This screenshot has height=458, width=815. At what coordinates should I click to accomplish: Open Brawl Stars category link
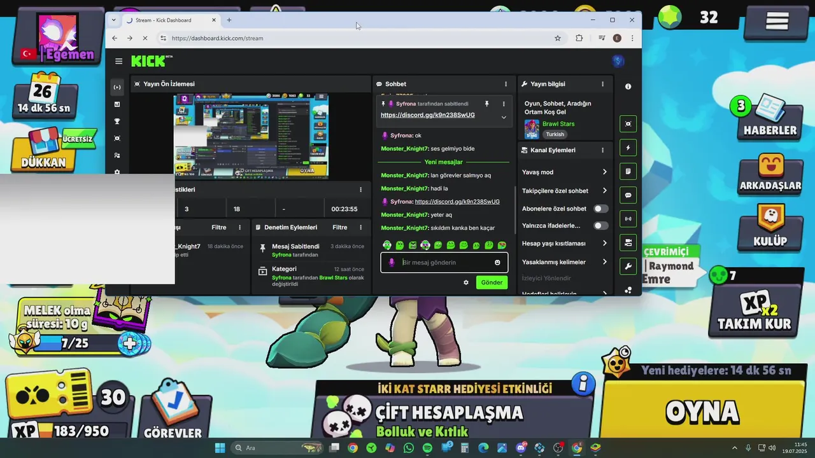558,124
